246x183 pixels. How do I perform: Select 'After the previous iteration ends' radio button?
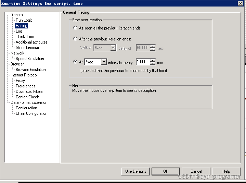point(75,39)
